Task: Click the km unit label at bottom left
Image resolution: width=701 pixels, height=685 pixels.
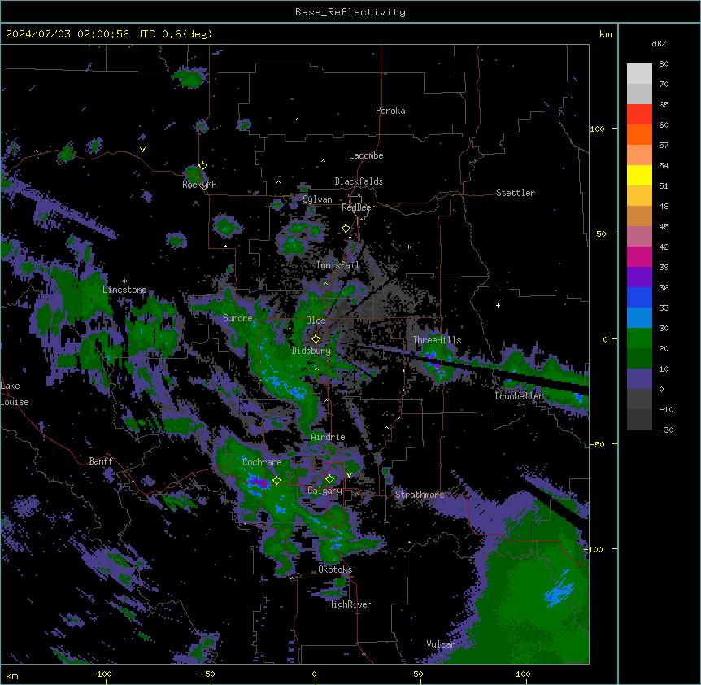Action: tap(12, 675)
